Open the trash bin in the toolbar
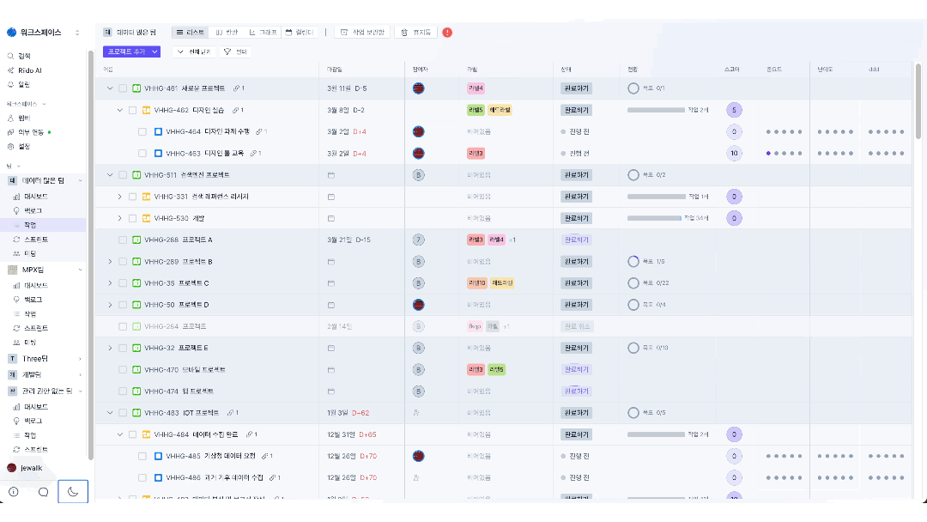This screenshot has height=522, width=927. coord(415,33)
